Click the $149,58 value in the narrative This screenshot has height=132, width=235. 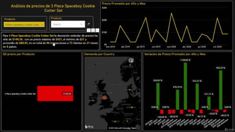(17, 39)
